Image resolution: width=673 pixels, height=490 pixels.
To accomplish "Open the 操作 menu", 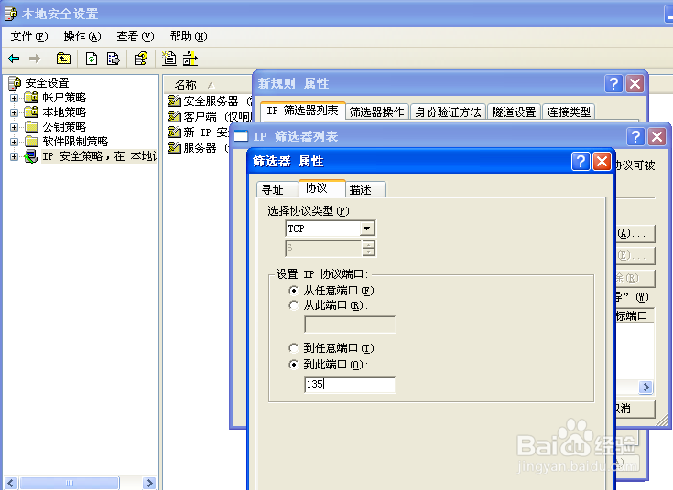I will pyautogui.click(x=82, y=37).
